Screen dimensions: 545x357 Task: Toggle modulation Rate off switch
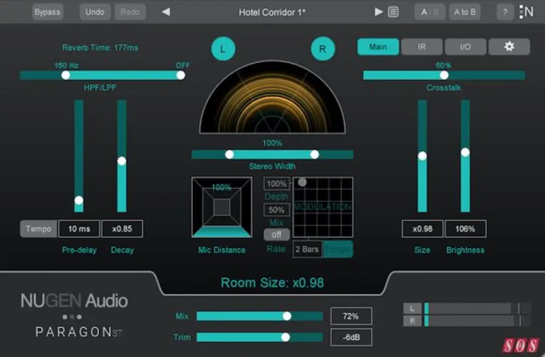pos(276,234)
